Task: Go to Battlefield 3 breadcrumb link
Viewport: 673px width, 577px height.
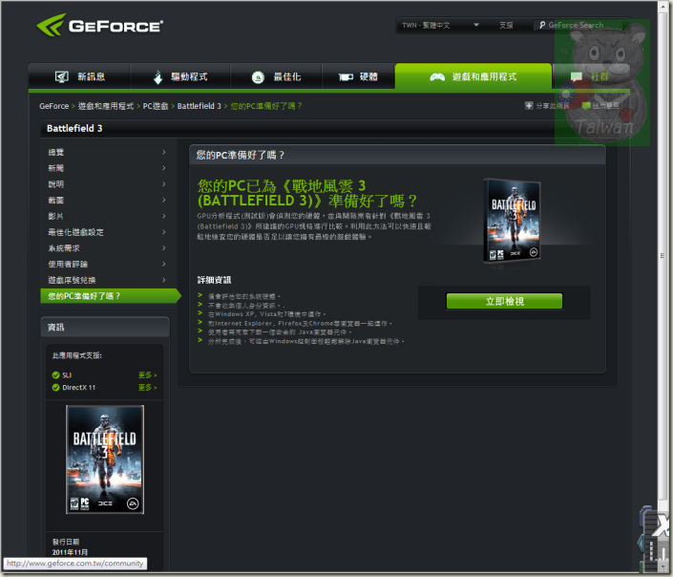Action: (x=199, y=106)
